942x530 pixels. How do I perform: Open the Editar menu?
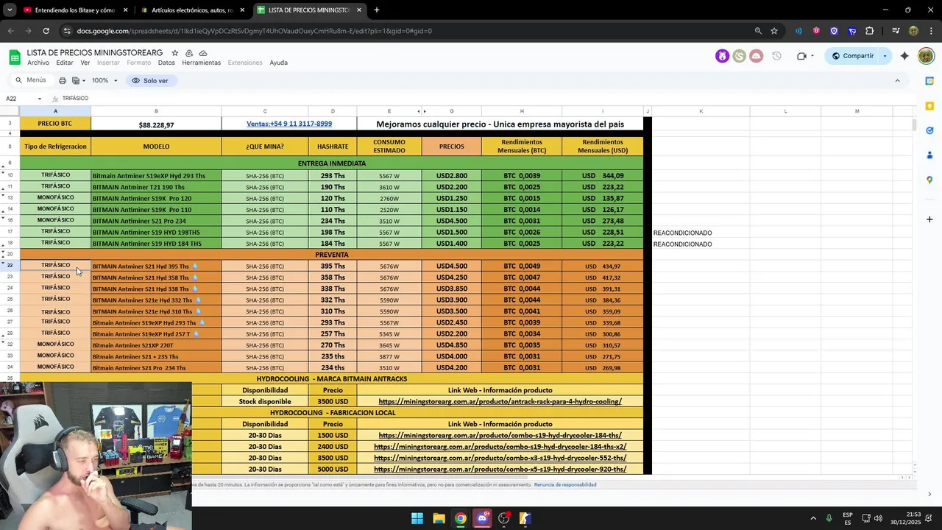(65, 63)
